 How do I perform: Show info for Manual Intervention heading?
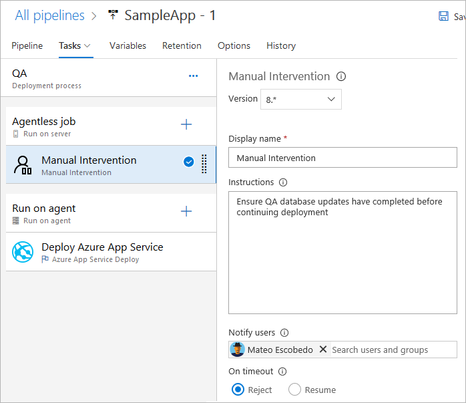coord(341,76)
